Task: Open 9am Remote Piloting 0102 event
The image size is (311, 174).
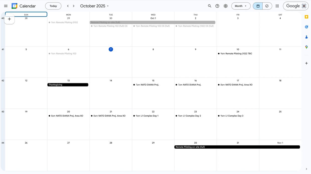Action: point(68,22)
